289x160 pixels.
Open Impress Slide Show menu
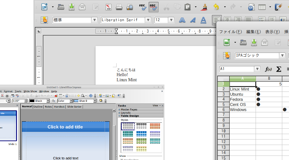click(x=30, y=91)
